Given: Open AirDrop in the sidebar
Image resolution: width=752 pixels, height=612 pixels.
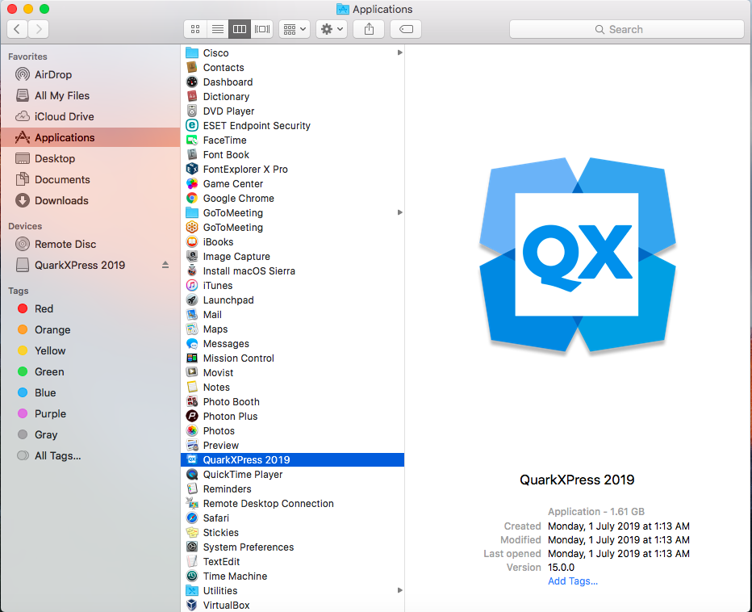Looking at the screenshot, I should point(90,74).
